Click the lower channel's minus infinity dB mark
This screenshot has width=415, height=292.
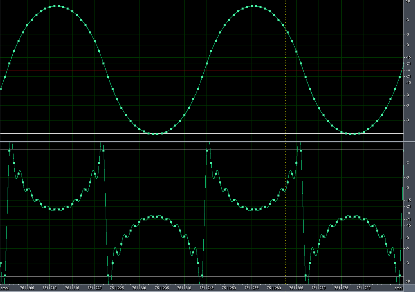coord(408,213)
